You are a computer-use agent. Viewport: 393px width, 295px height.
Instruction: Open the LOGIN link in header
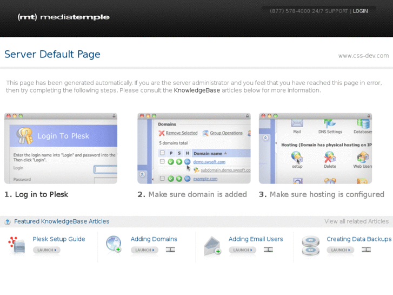[x=360, y=11]
